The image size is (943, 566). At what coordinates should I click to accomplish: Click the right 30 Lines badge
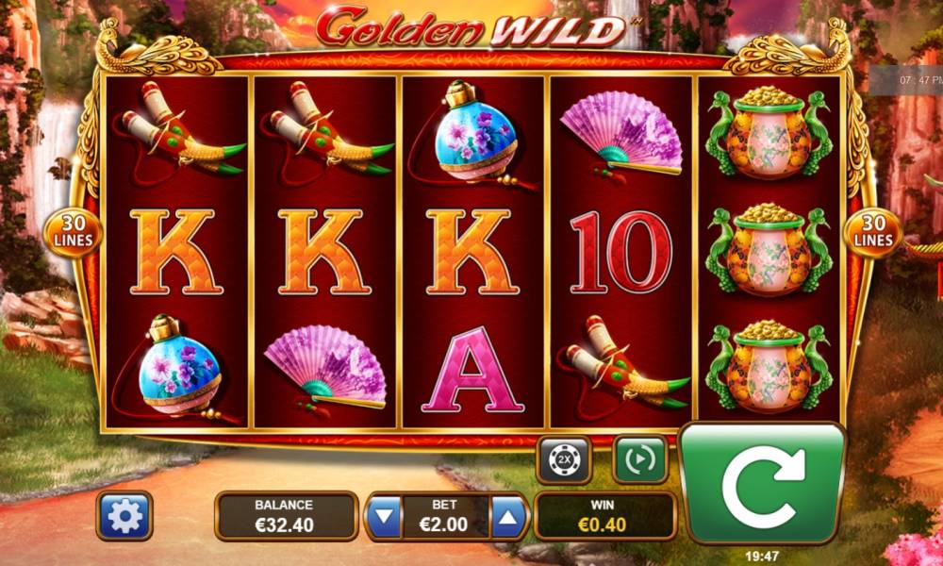tap(872, 233)
